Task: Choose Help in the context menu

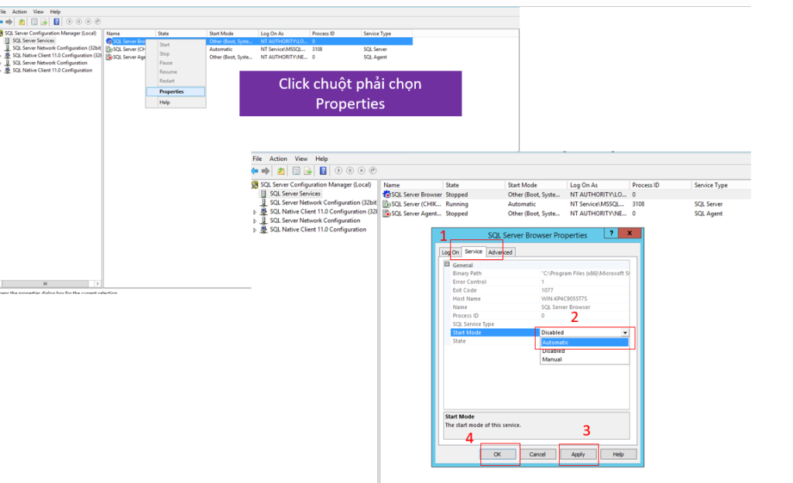Action: (x=176, y=103)
